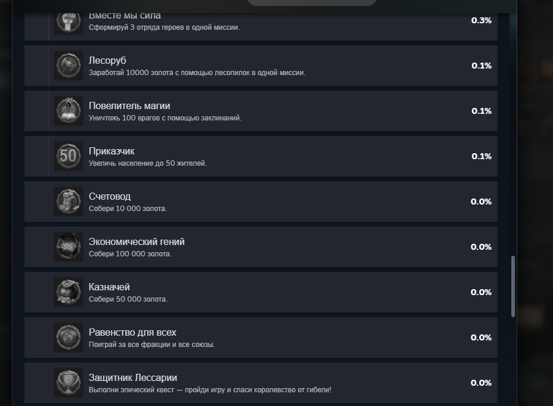This screenshot has height=406, width=553.
Task: Click the Повелитель магии achievement icon
Action: pos(69,111)
